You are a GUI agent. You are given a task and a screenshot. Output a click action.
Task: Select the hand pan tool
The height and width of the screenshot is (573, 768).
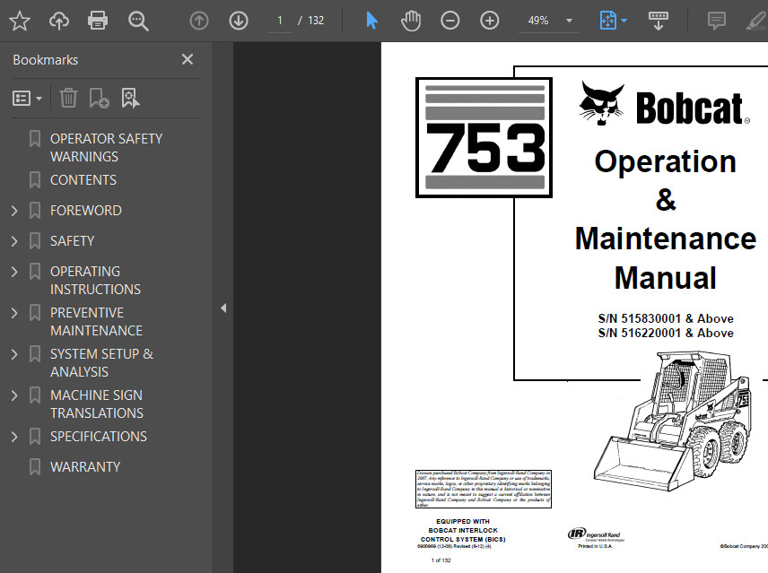coord(410,21)
